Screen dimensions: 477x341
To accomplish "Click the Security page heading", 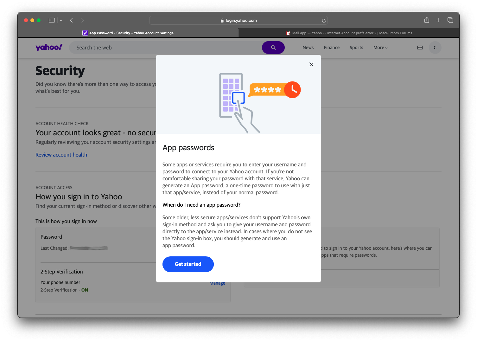I will (x=60, y=71).
